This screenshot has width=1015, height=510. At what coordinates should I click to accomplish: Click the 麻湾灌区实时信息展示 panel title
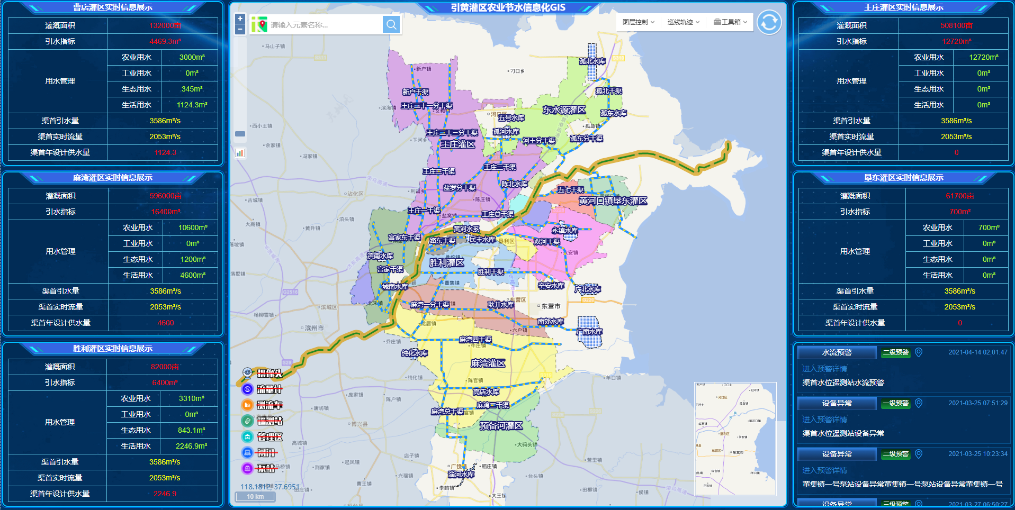[x=113, y=178]
